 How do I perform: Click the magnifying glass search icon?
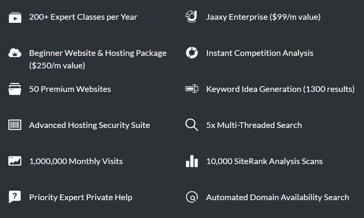192,125
